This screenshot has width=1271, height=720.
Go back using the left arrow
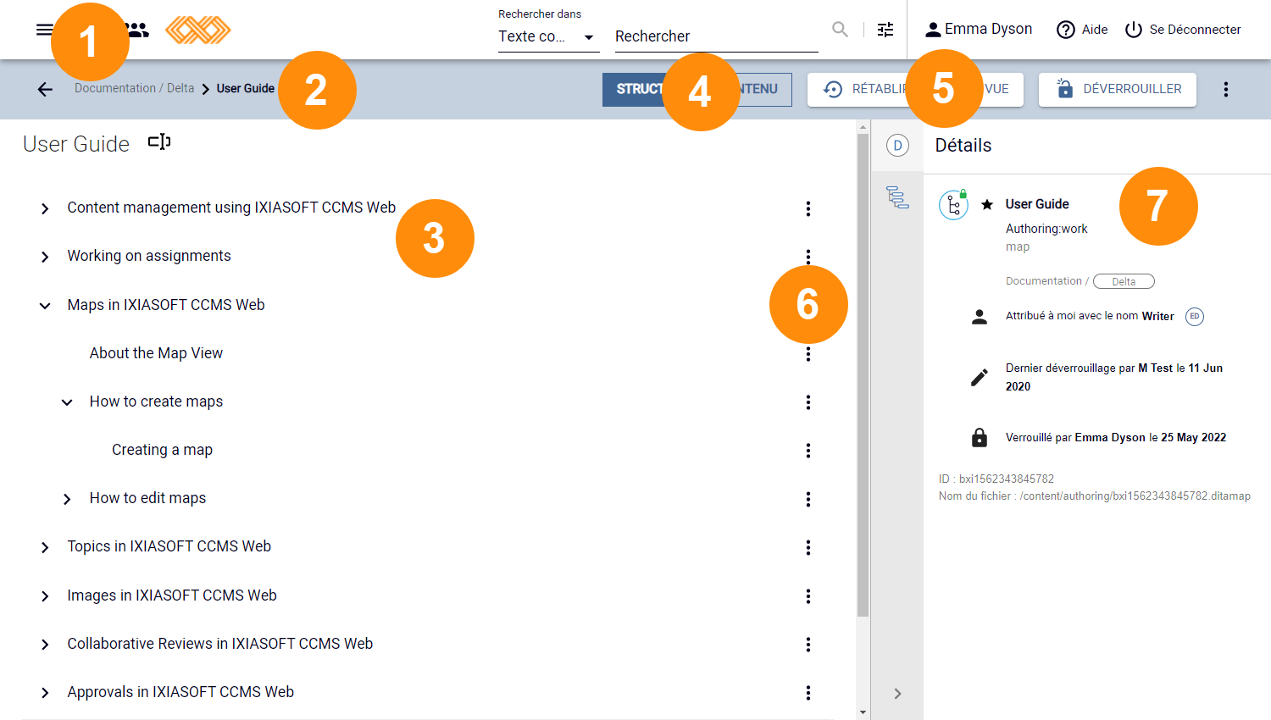tap(45, 89)
